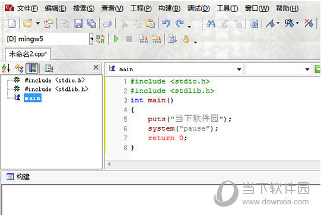Click the find next binoculars icon
The width and height of the screenshot is (321, 215).
(224, 24)
